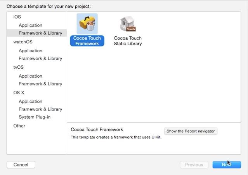Open Application under OS X
The image size is (248, 175).
click(30, 101)
